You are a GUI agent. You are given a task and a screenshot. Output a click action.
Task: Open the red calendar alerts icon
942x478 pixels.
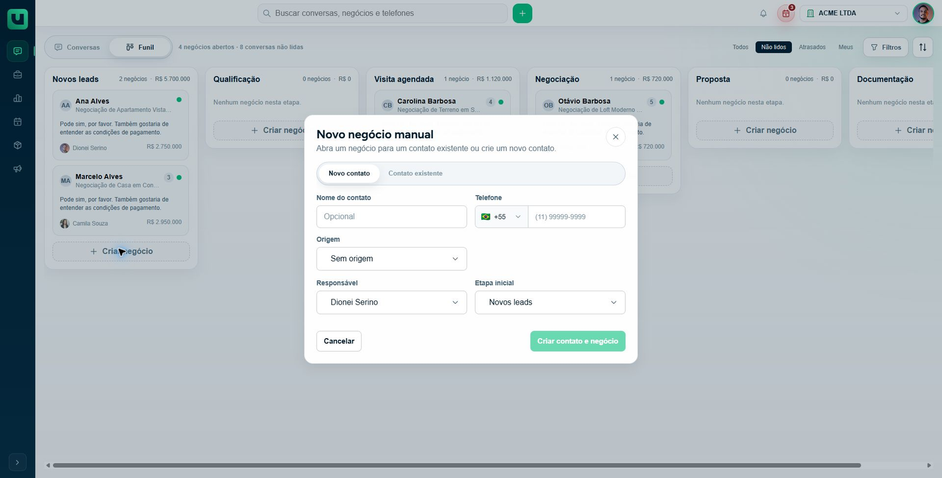point(786,14)
